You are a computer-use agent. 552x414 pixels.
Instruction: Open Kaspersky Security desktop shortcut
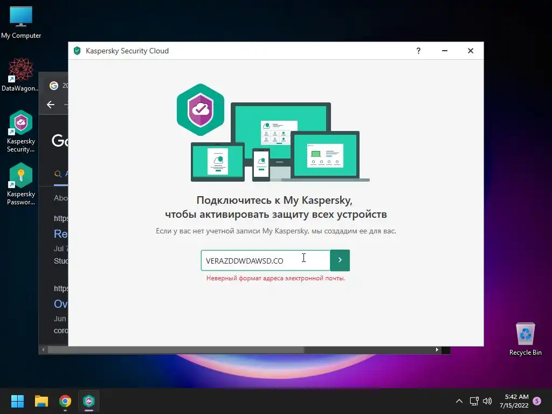click(21, 132)
